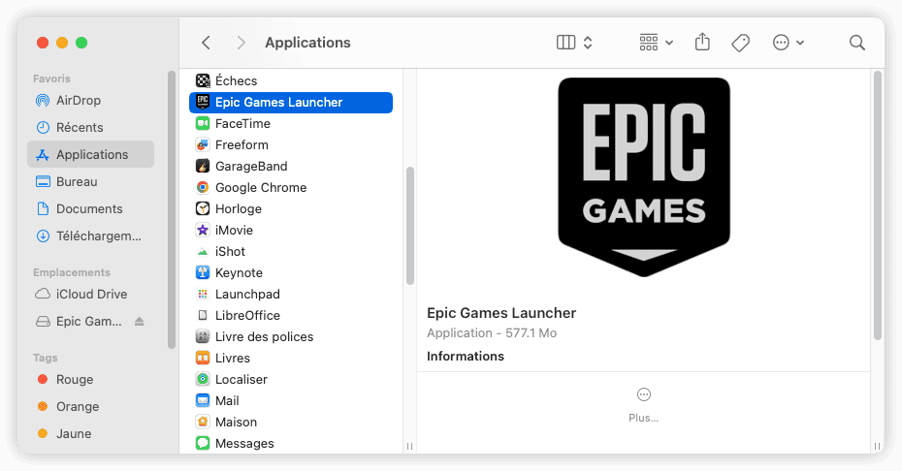Select the Maison app
This screenshot has height=471, width=902.
[x=291, y=422]
